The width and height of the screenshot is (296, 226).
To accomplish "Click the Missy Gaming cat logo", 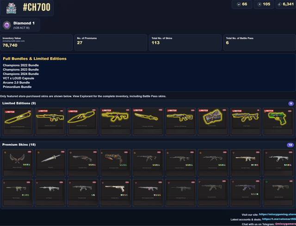I will [x=11, y=8].
